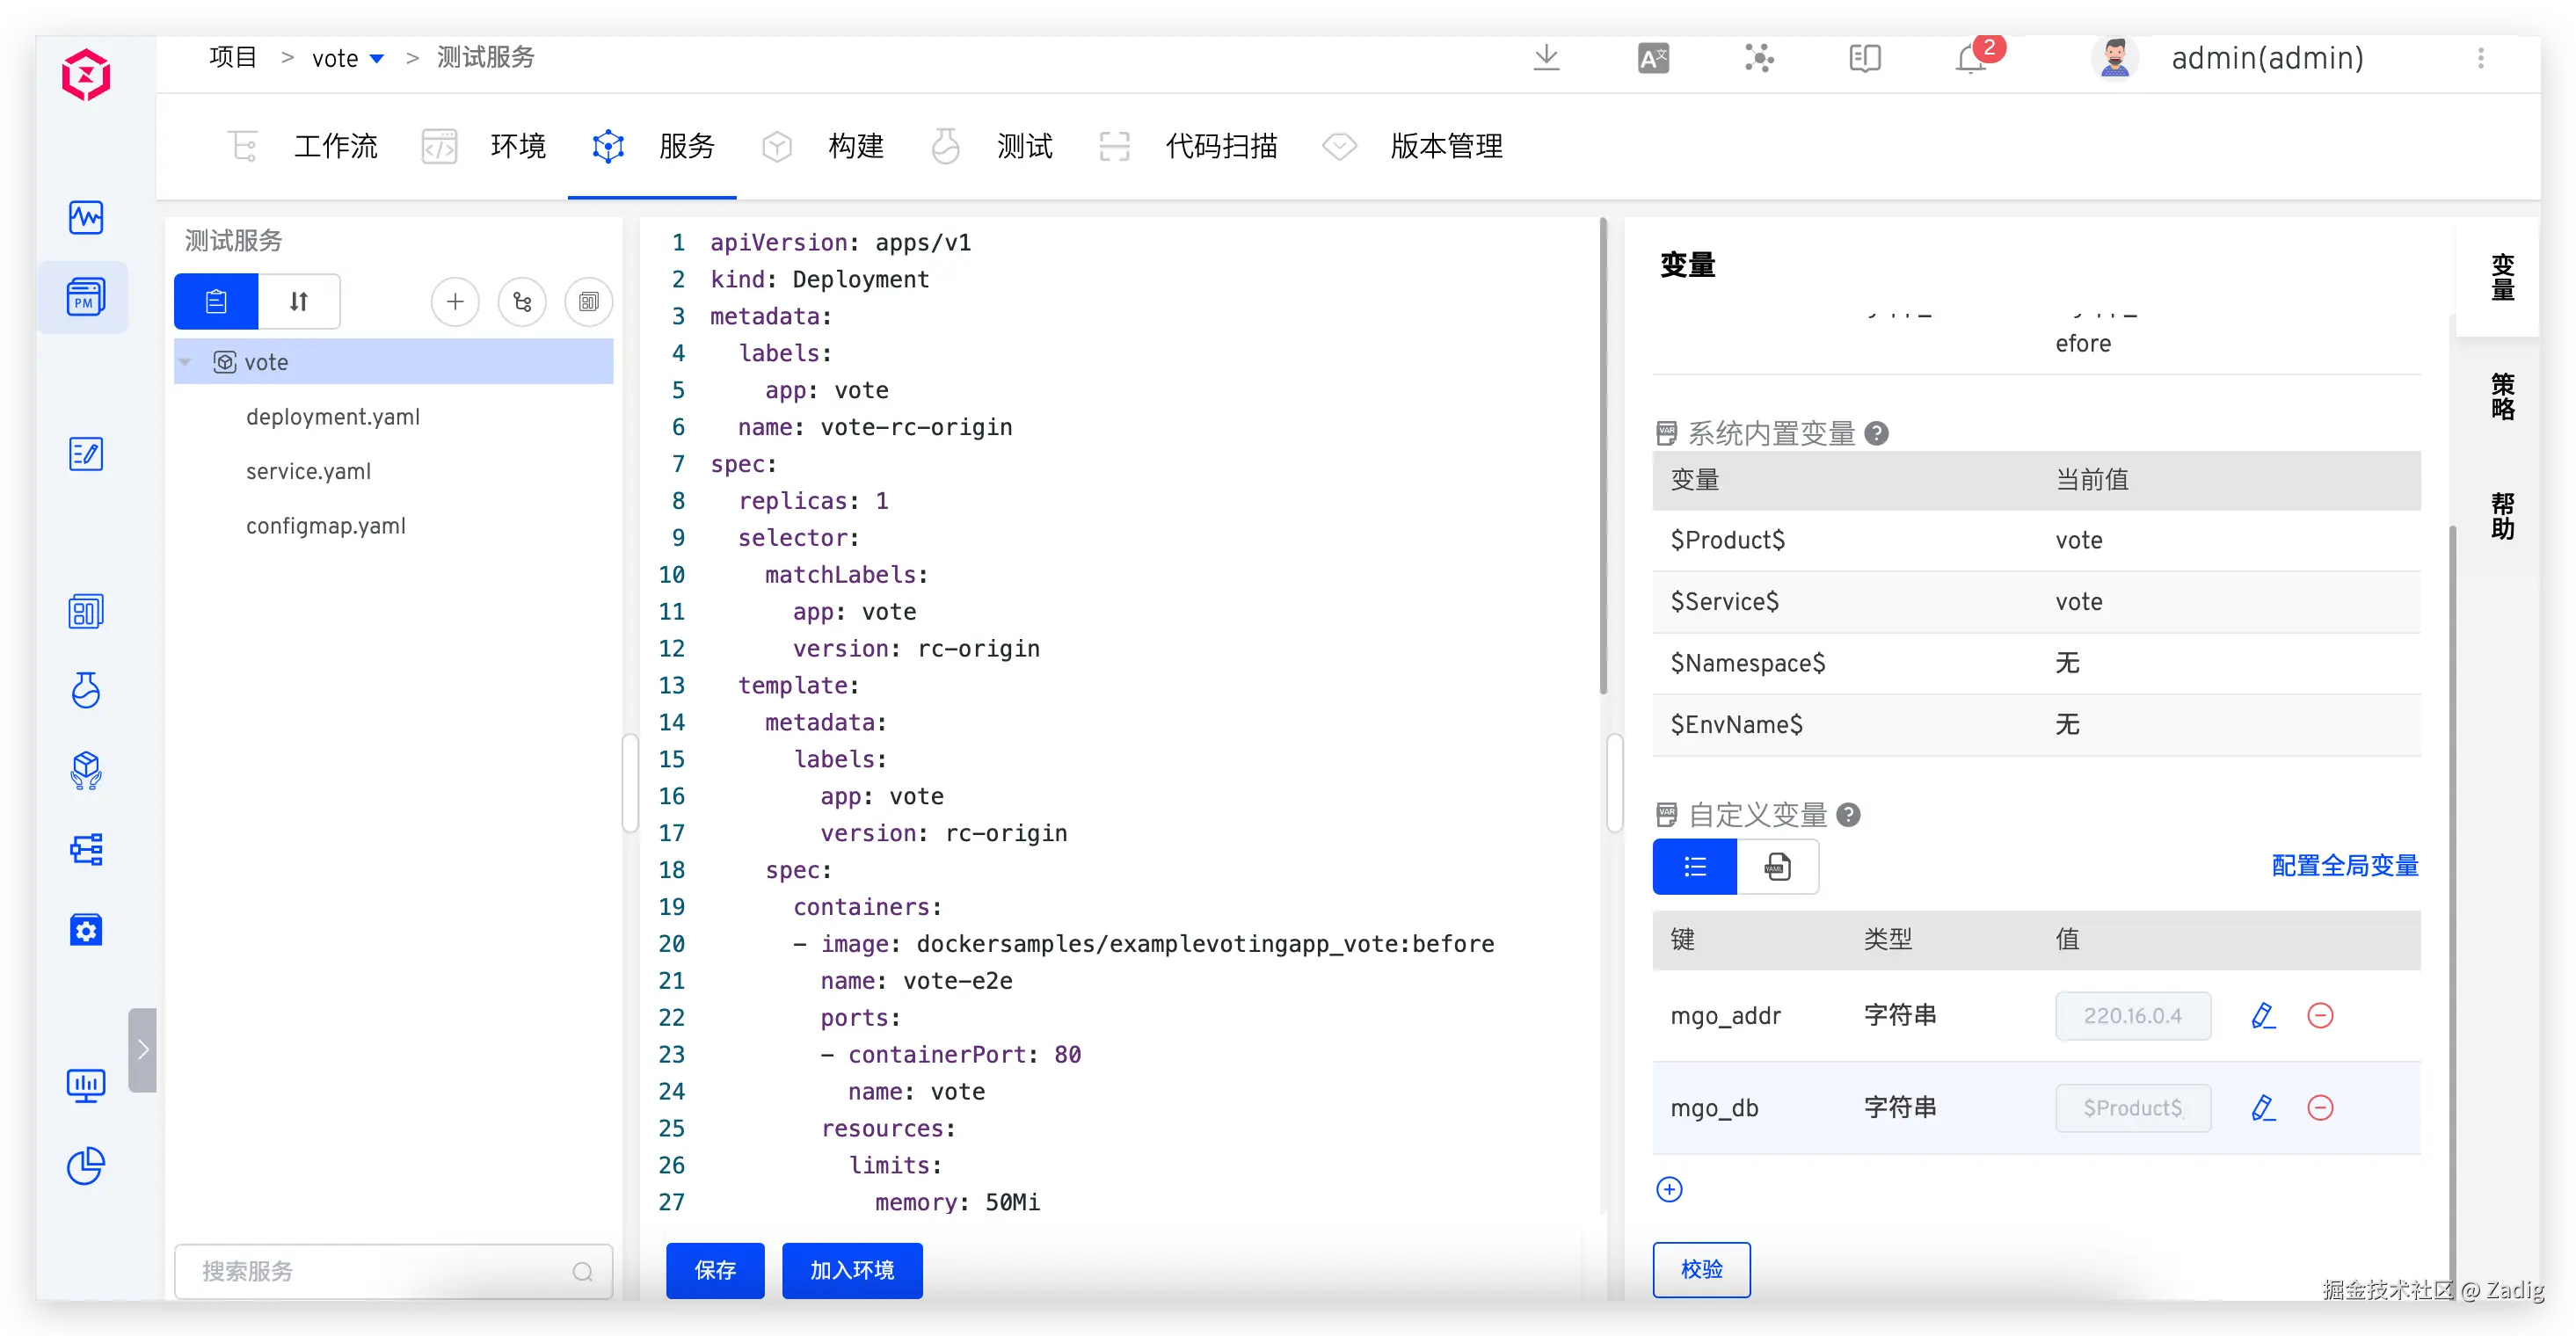Remove the mgo_db variable
2576x1336 pixels.
coord(2320,1108)
